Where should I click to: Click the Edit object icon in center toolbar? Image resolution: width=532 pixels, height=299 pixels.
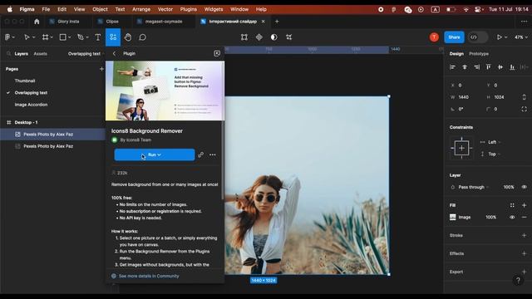pos(244,37)
